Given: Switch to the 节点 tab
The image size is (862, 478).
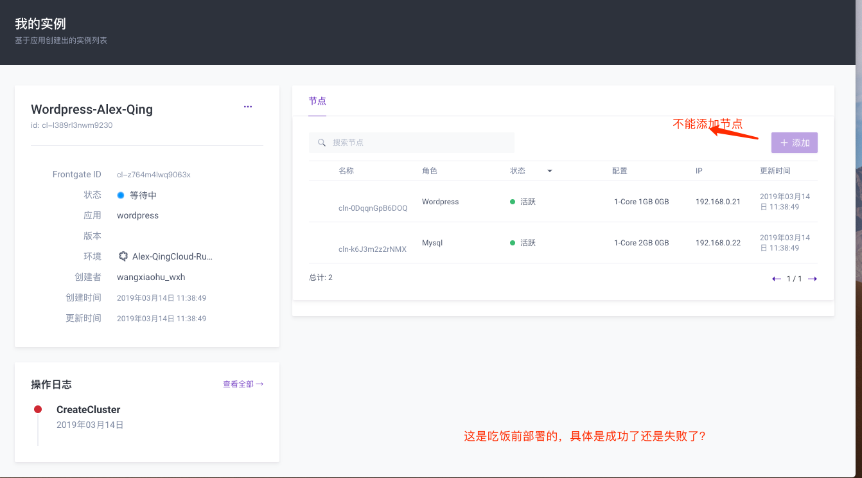Looking at the screenshot, I should [x=317, y=101].
